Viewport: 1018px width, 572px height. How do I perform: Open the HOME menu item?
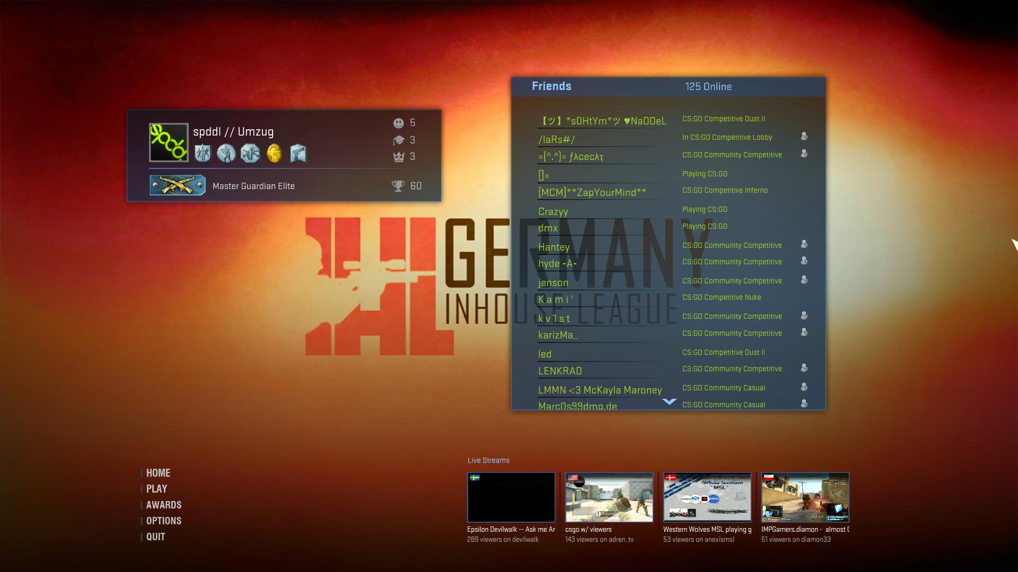point(157,472)
